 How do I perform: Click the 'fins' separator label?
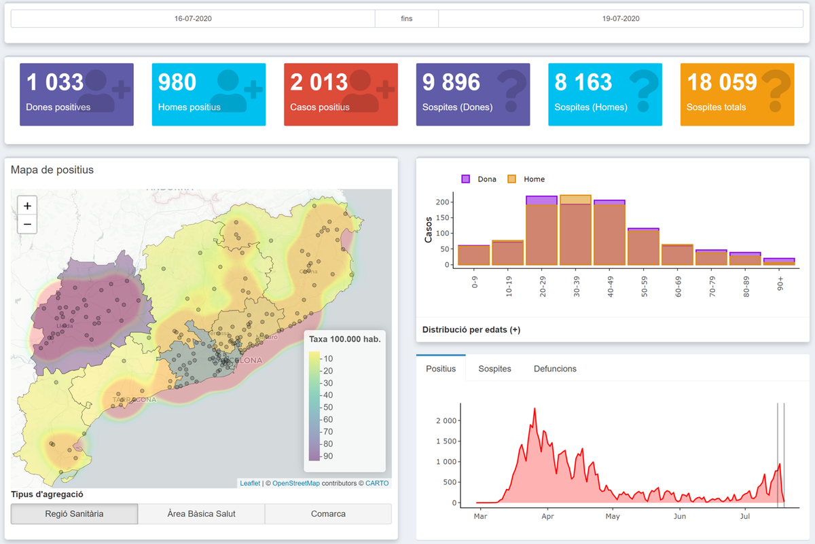(x=407, y=18)
